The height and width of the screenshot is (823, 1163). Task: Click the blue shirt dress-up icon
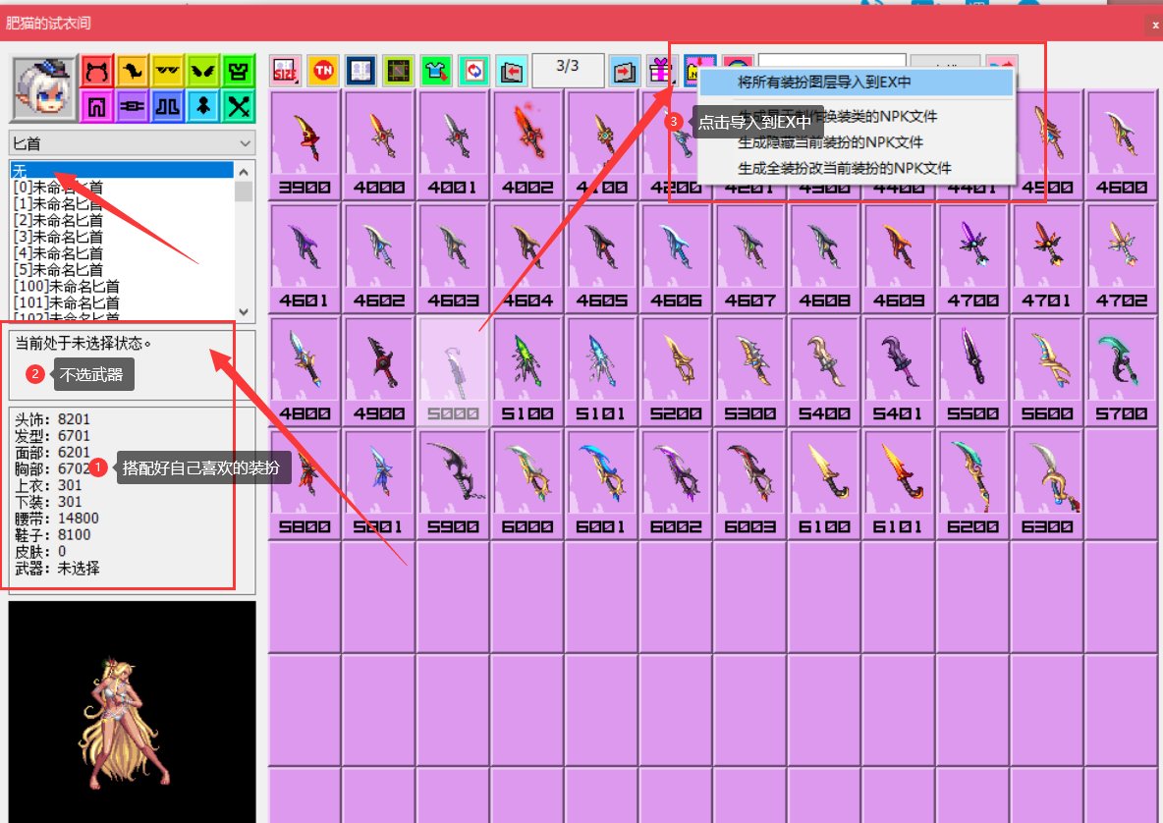coord(436,71)
